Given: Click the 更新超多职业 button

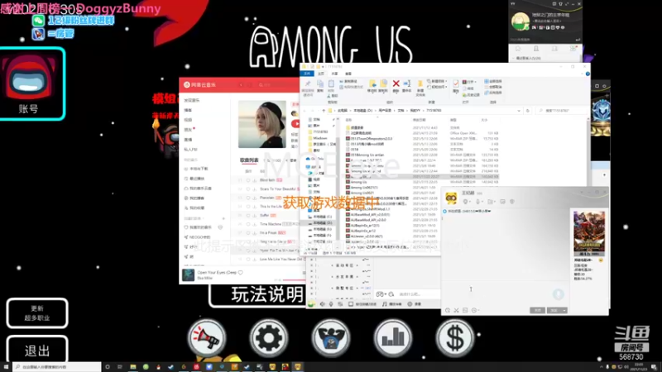Looking at the screenshot, I should click(x=37, y=313).
